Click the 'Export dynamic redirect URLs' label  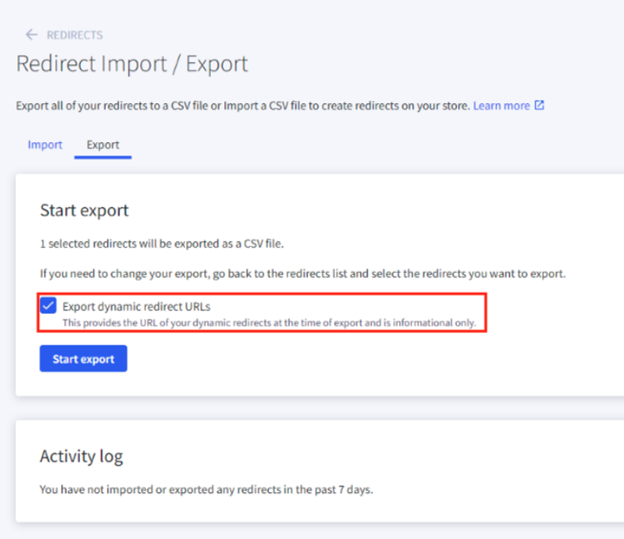point(137,307)
